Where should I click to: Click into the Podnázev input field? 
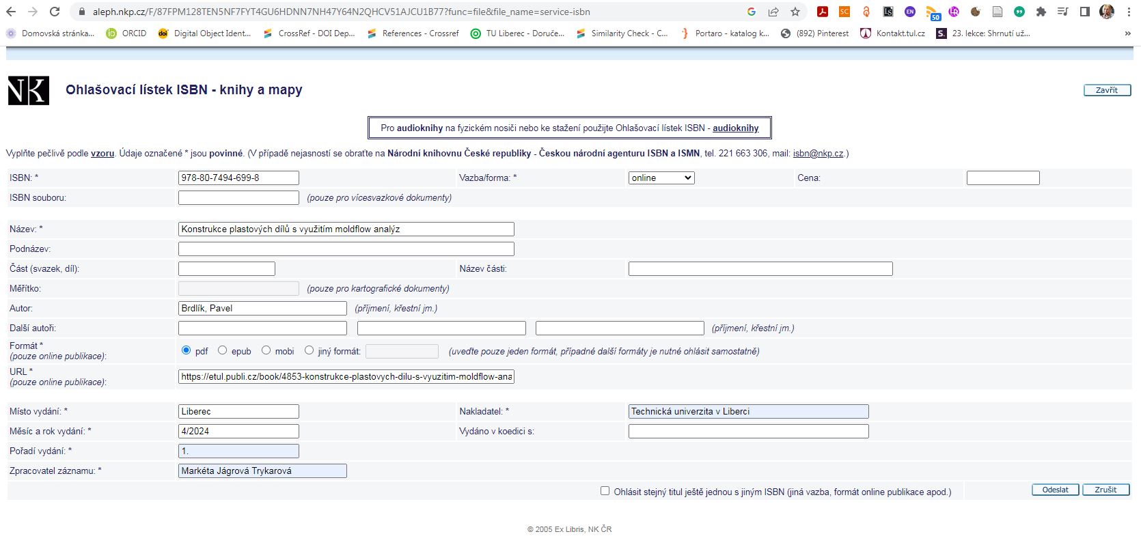[346, 249]
